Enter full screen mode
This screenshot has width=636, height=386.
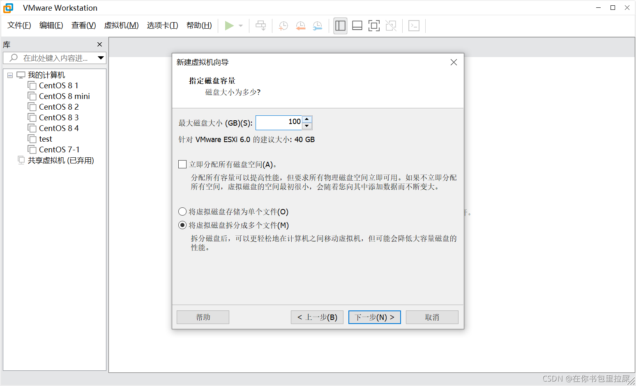[374, 25]
